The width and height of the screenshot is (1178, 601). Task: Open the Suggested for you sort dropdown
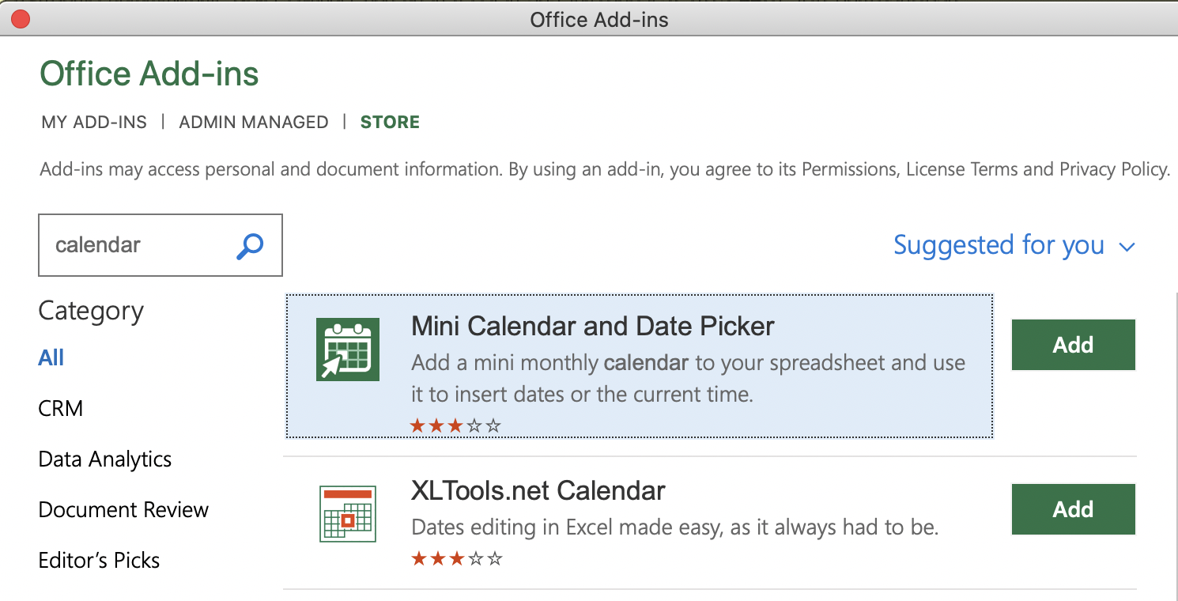click(999, 245)
